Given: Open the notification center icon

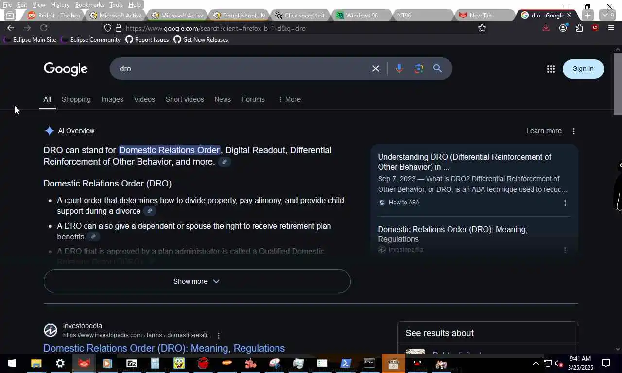Looking at the screenshot, I should (606, 363).
